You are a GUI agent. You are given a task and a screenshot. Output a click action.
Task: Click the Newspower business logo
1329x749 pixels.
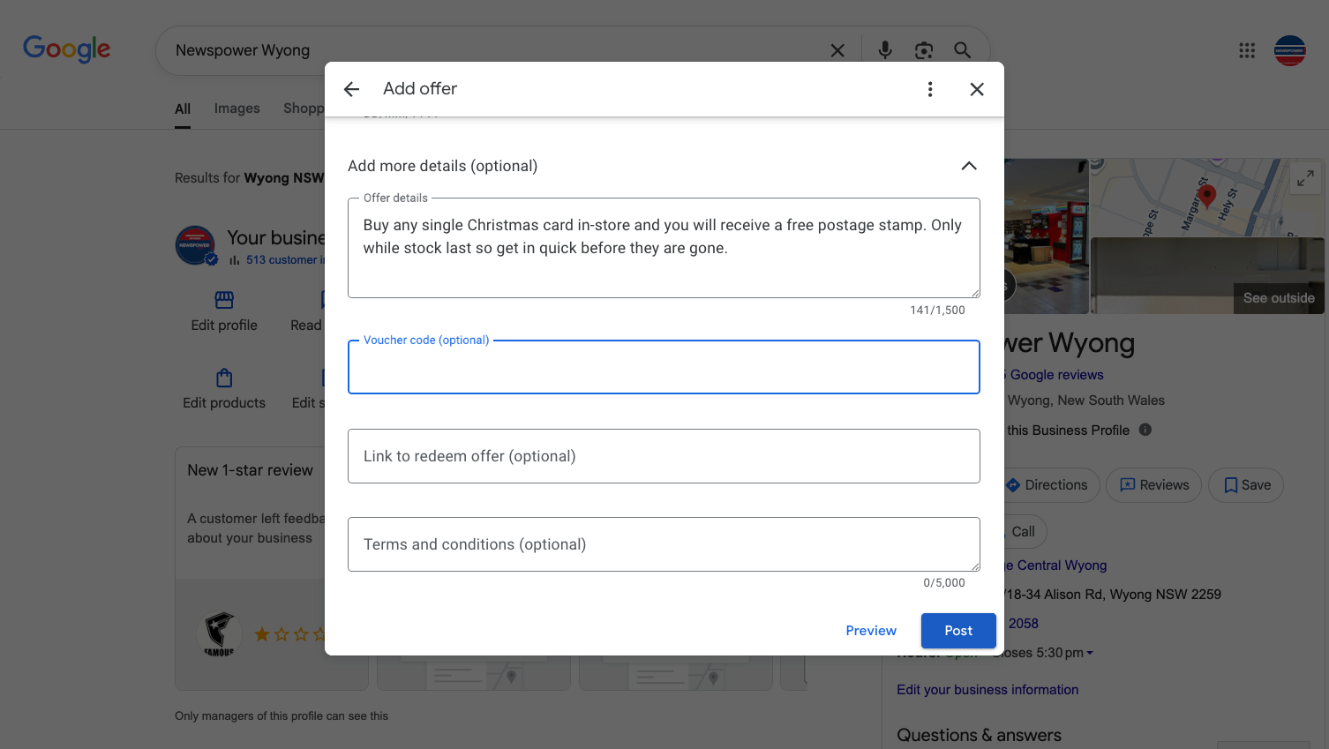click(x=196, y=246)
